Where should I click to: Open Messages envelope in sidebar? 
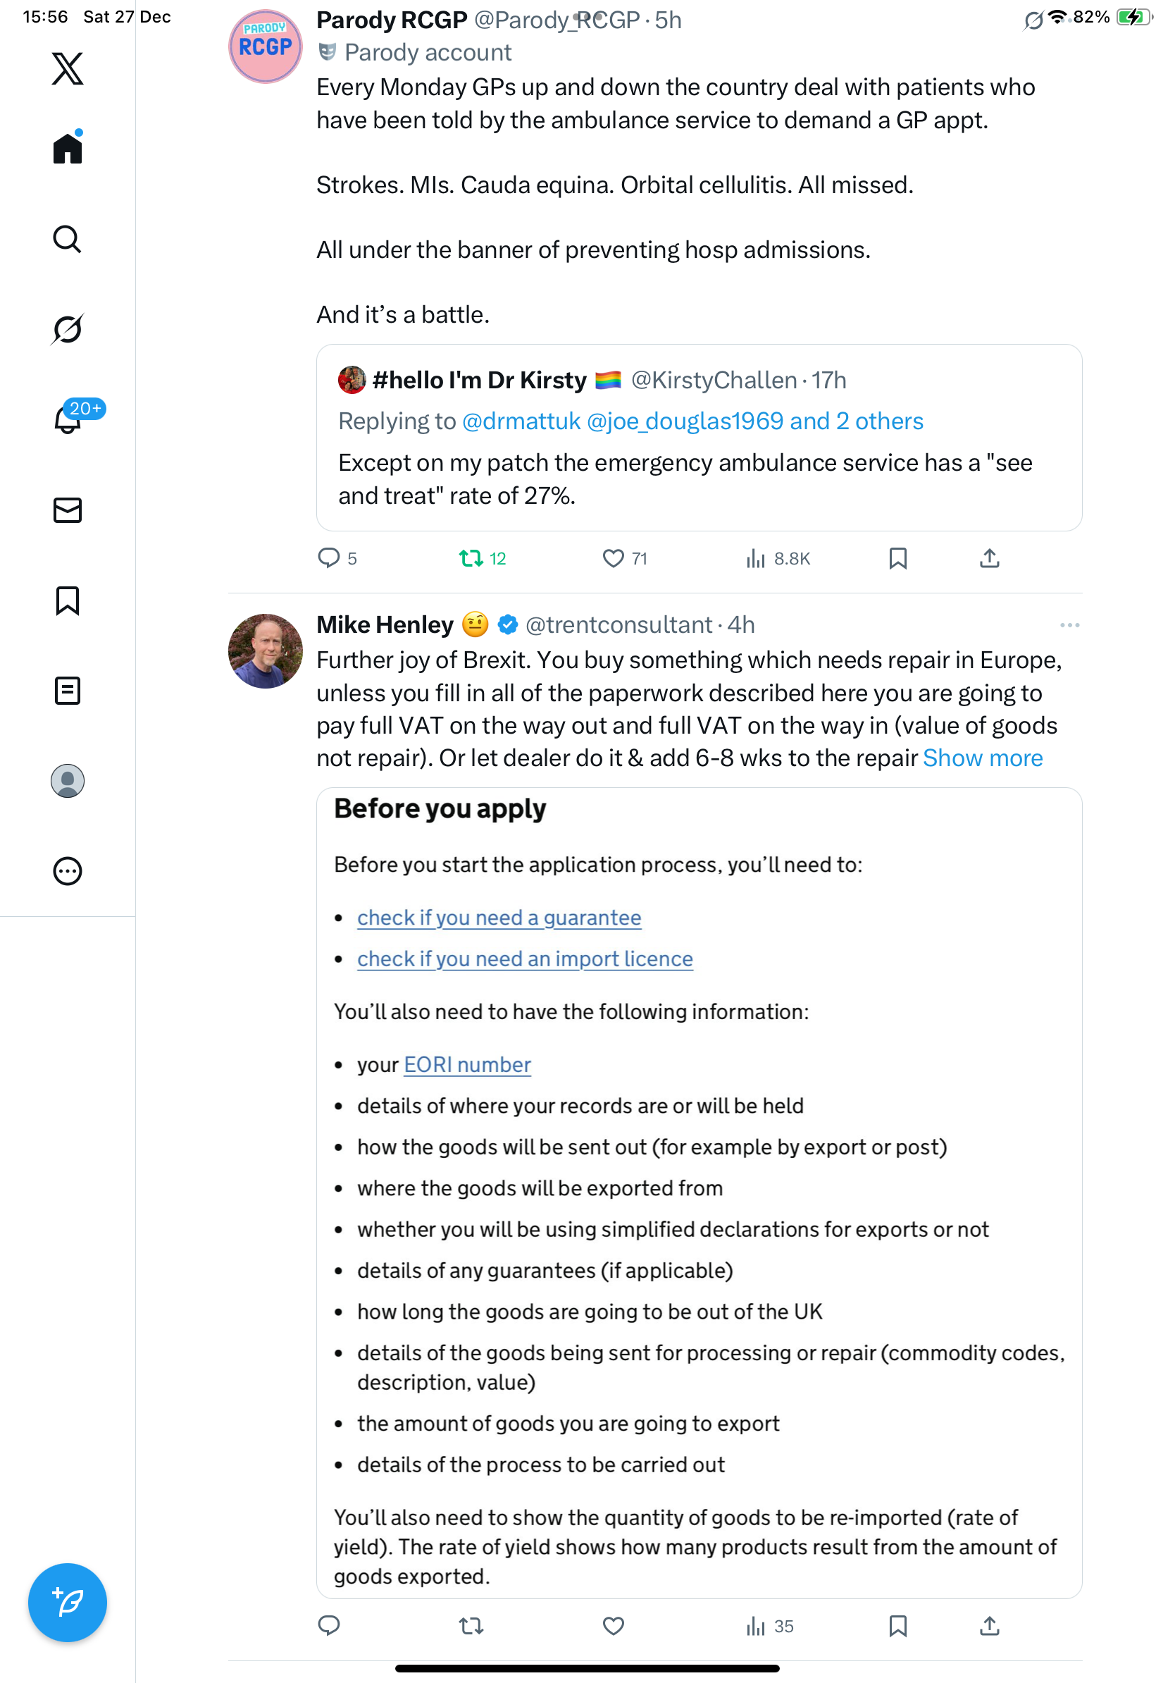[68, 510]
